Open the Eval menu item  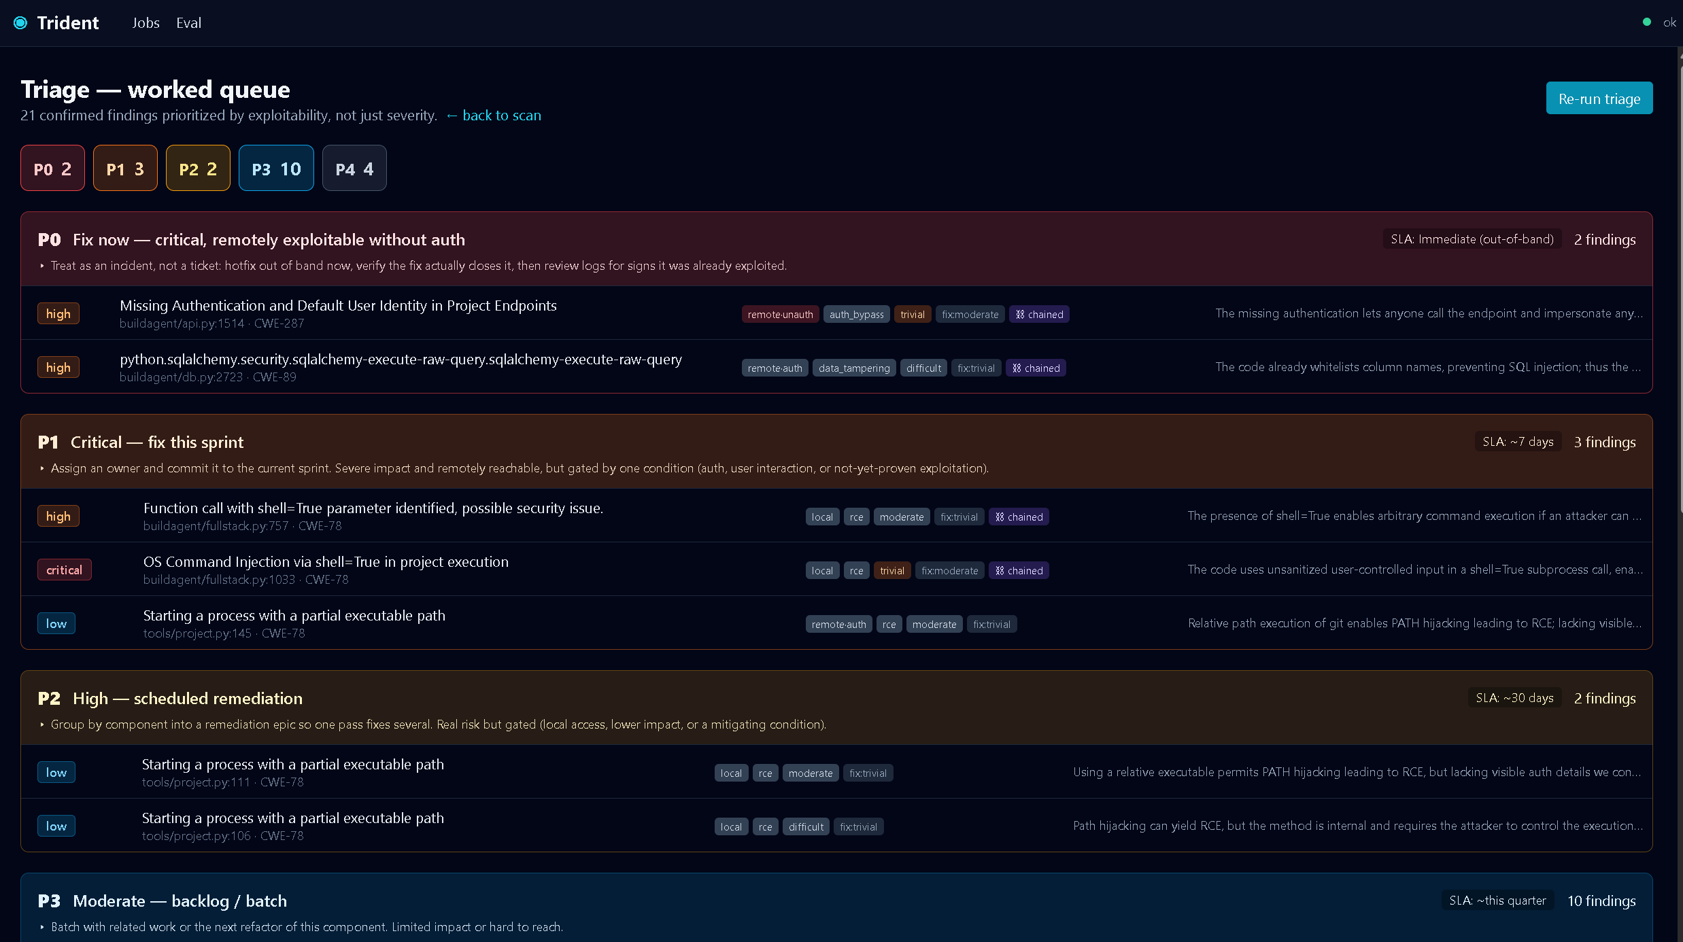[188, 22]
